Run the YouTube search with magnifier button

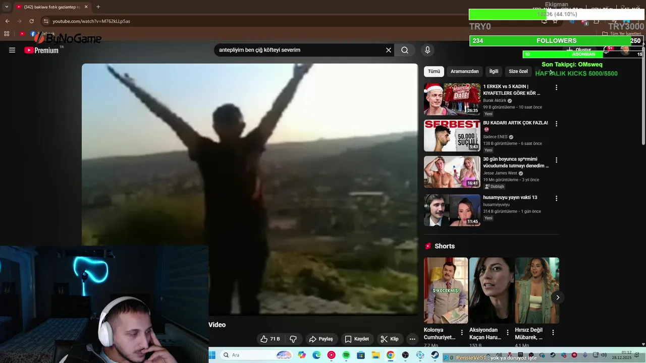coord(405,50)
